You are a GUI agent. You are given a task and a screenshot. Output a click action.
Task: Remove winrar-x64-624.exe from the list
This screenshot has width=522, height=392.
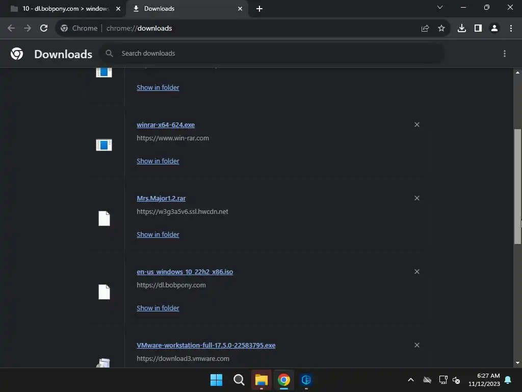[x=417, y=125]
